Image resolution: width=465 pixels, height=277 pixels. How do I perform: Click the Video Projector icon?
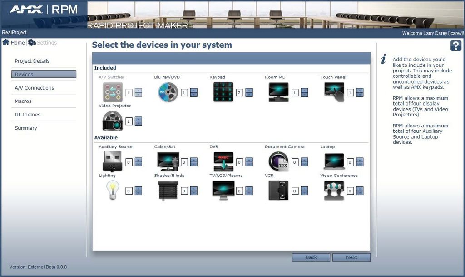tap(113, 121)
